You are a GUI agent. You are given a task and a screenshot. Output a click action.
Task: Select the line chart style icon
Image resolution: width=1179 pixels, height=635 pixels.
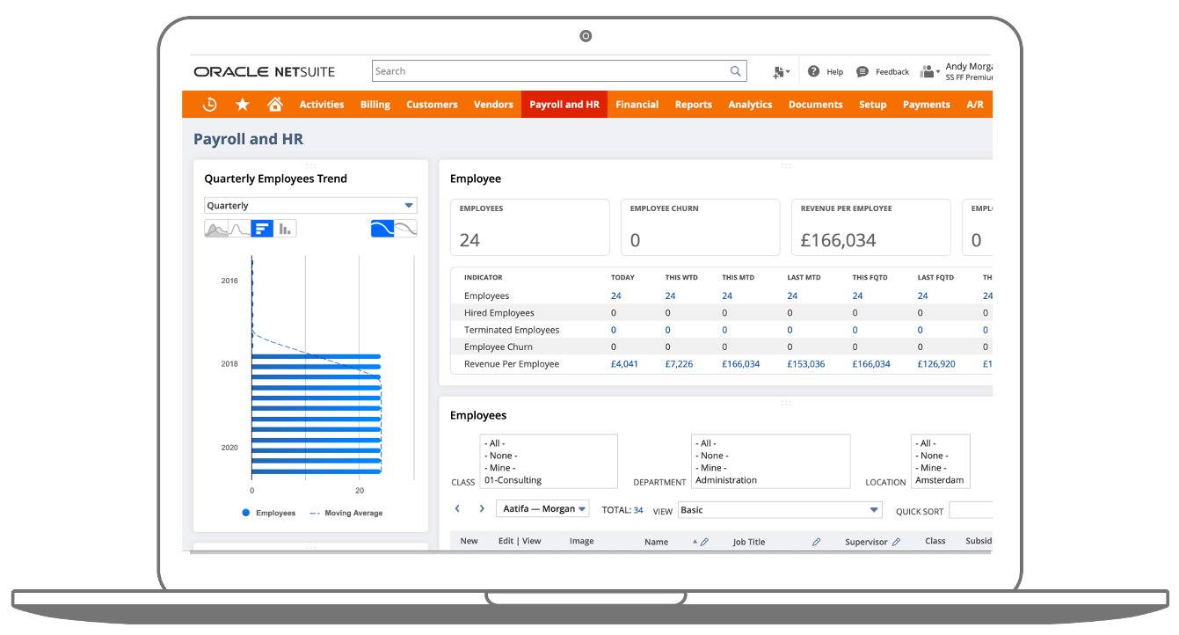pos(239,229)
